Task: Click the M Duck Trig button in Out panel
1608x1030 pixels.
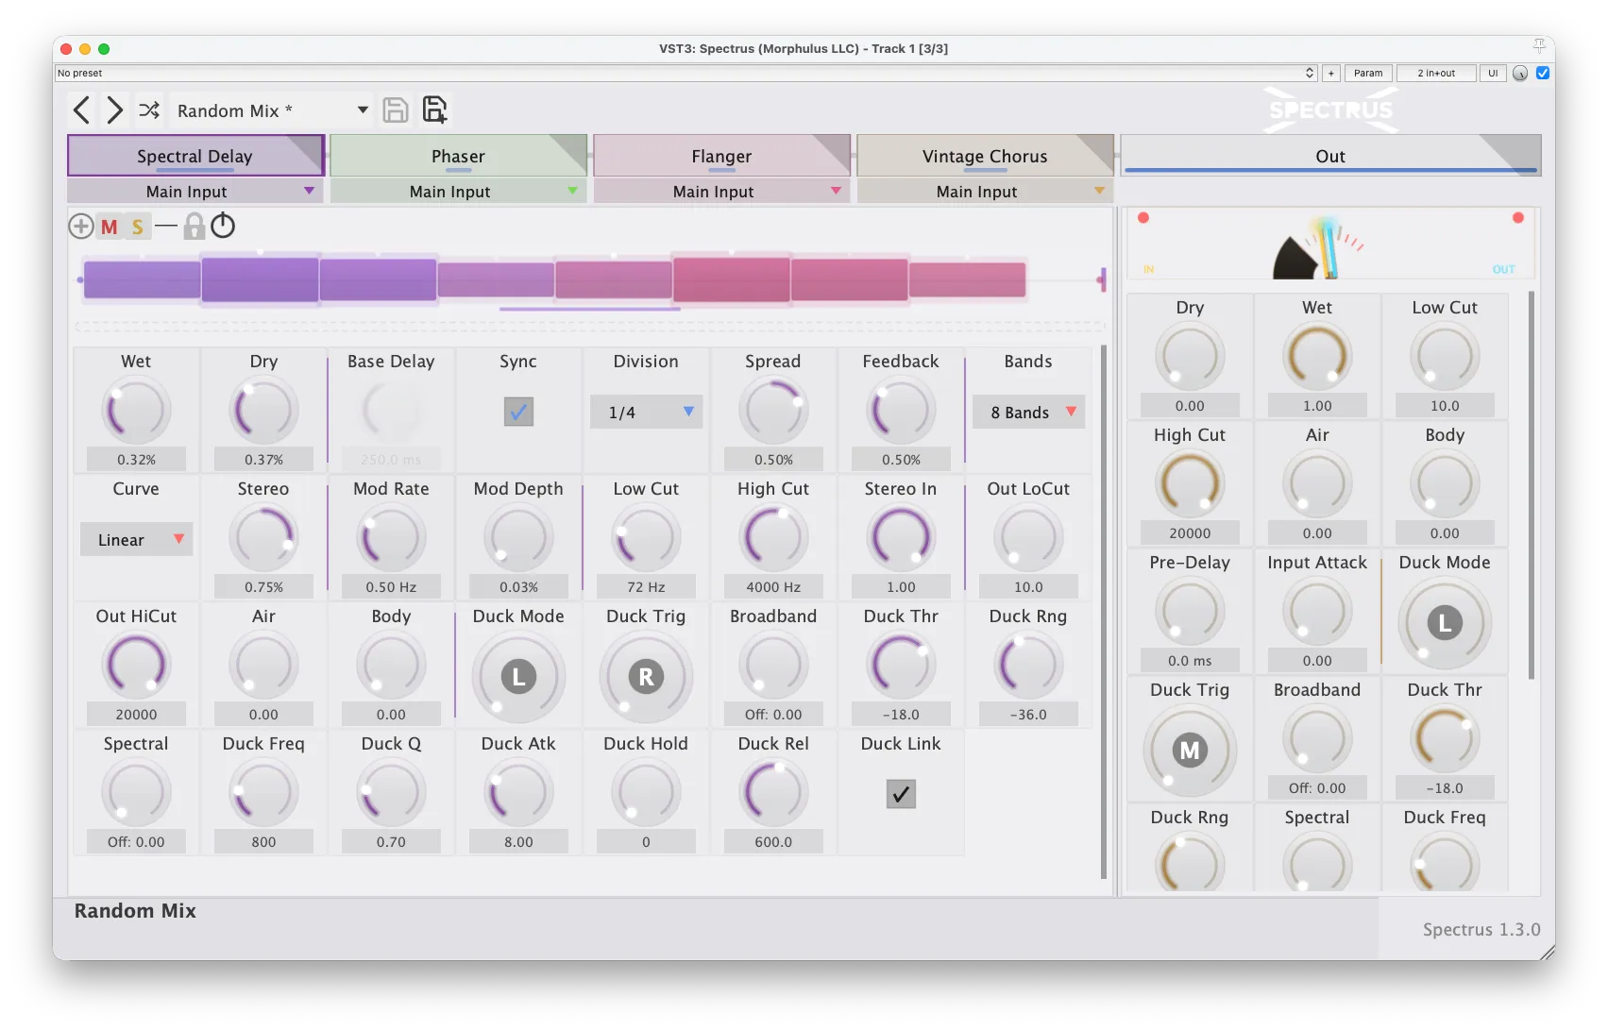Action: point(1190,751)
